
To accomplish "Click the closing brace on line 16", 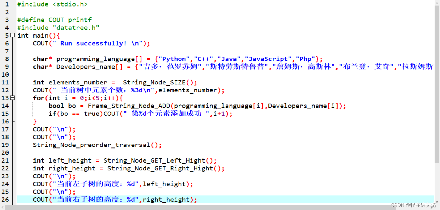I will click(x=35, y=122).
